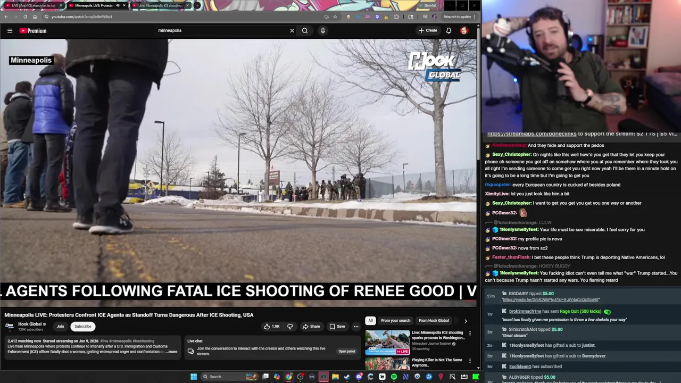Reload the current browser page

(x=25, y=16)
